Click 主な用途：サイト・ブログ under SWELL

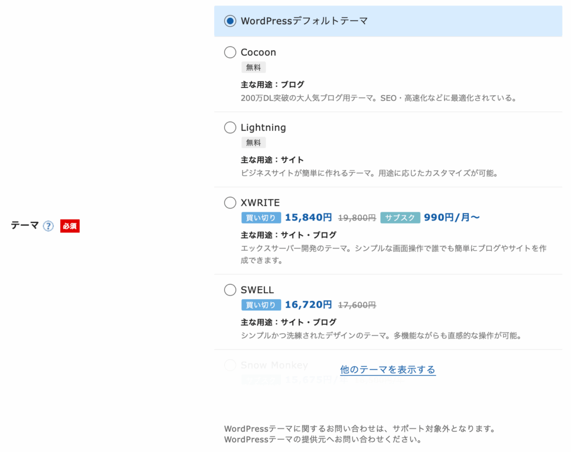[288, 323]
